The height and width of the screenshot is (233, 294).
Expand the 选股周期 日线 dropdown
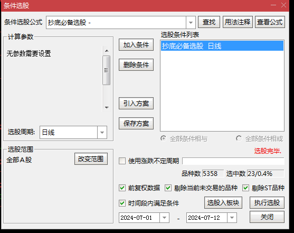click(102, 133)
